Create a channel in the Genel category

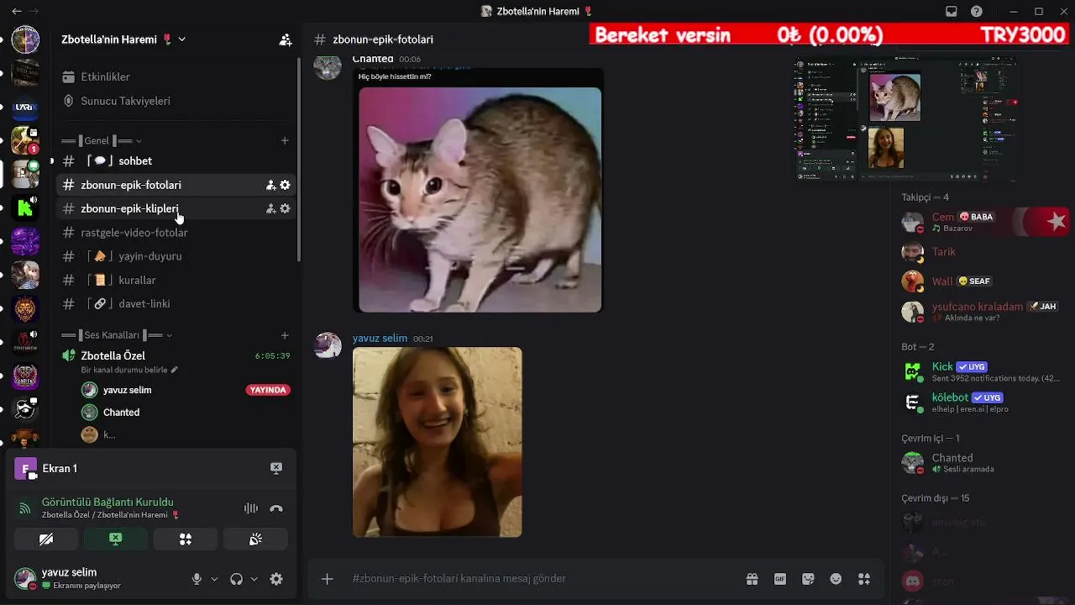285,140
